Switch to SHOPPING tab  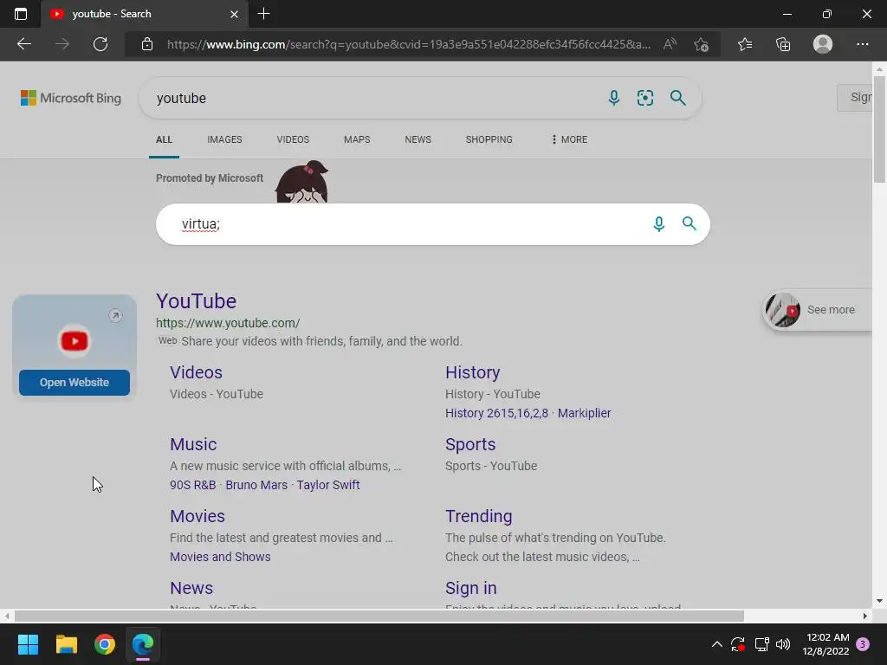pos(489,139)
